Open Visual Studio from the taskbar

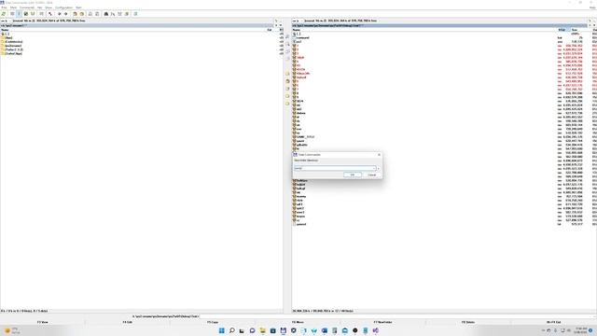pos(376,330)
